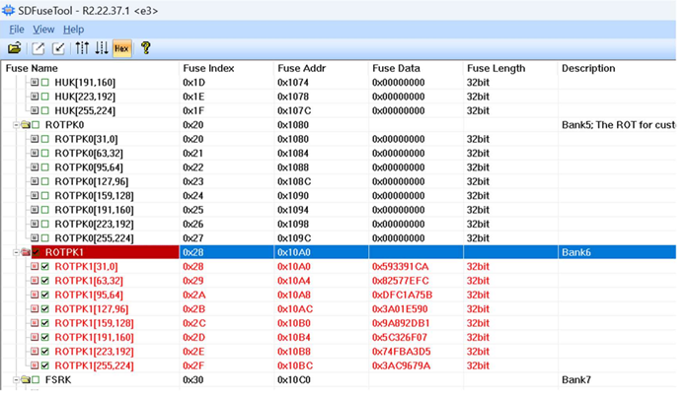Click the open file folder toolbar icon

point(14,47)
